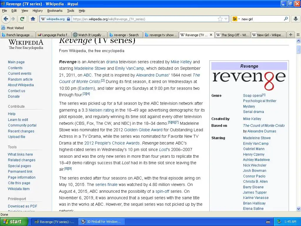Open the Recent changes link
This screenshot has width=301, height=226.
[x=21, y=131]
